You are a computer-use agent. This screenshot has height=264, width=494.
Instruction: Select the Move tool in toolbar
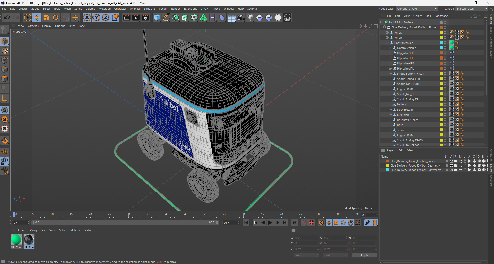[x=37, y=17]
